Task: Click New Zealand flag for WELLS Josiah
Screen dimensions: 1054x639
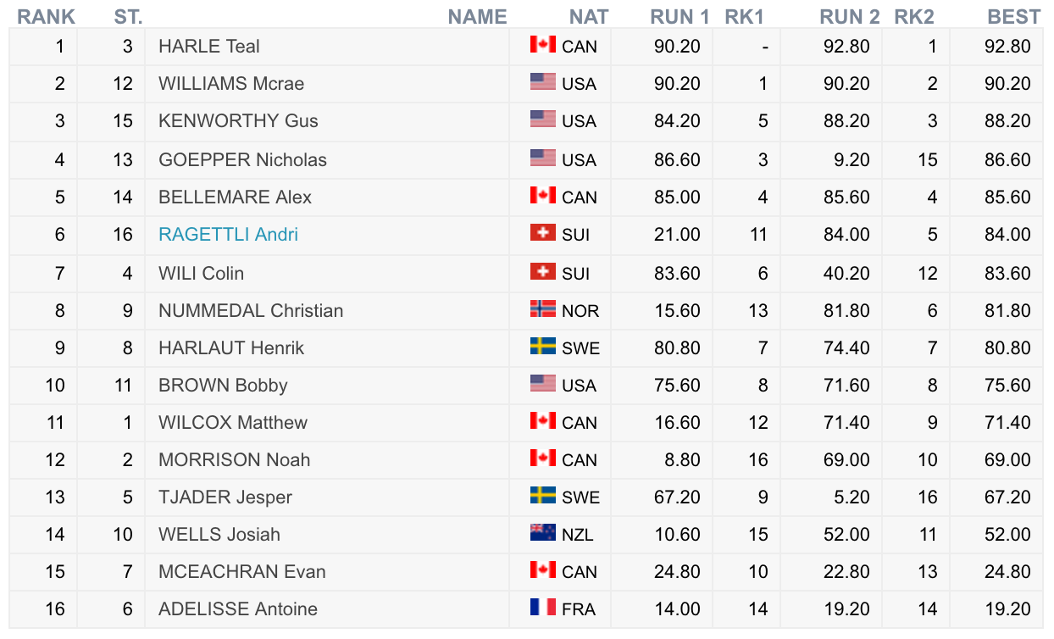Action: [543, 533]
